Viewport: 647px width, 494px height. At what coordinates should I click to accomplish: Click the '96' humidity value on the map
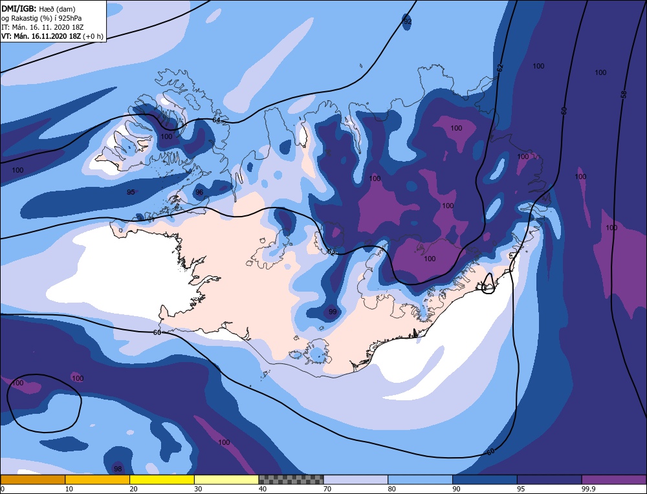(x=199, y=192)
